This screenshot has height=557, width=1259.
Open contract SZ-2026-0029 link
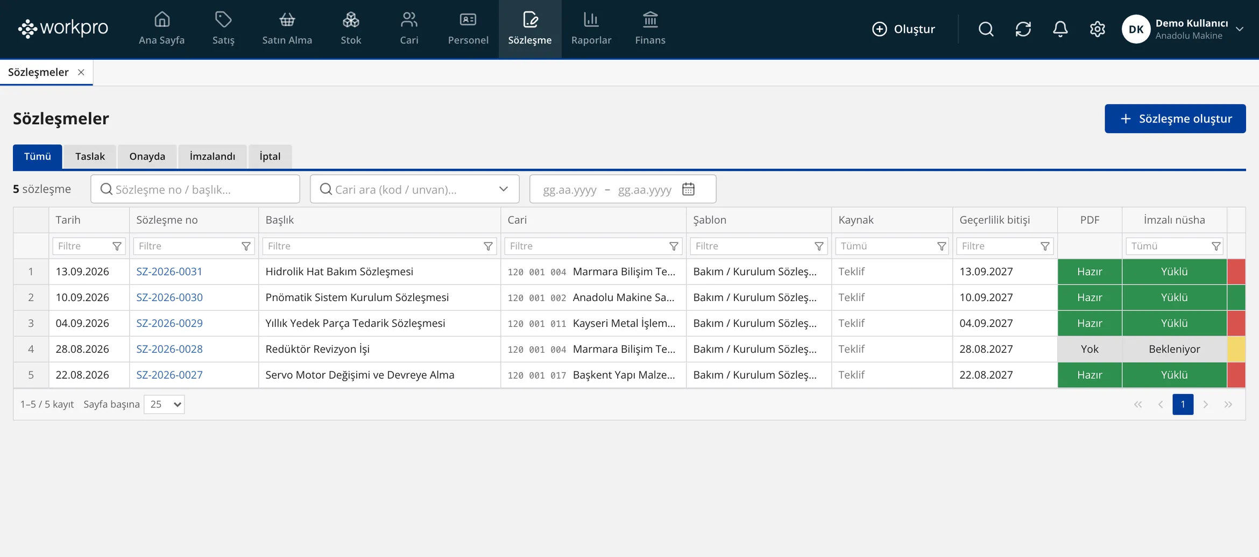click(x=169, y=323)
